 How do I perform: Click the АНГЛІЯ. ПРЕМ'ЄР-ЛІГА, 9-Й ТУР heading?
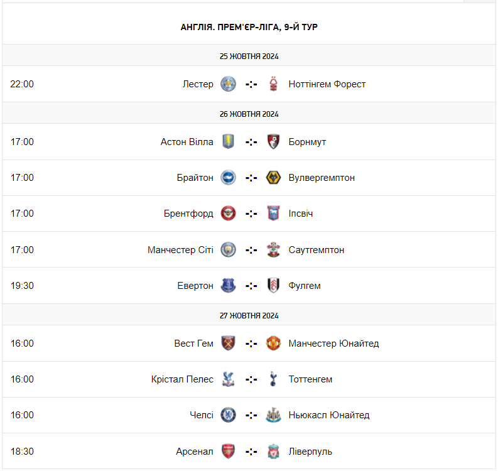coord(249,27)
